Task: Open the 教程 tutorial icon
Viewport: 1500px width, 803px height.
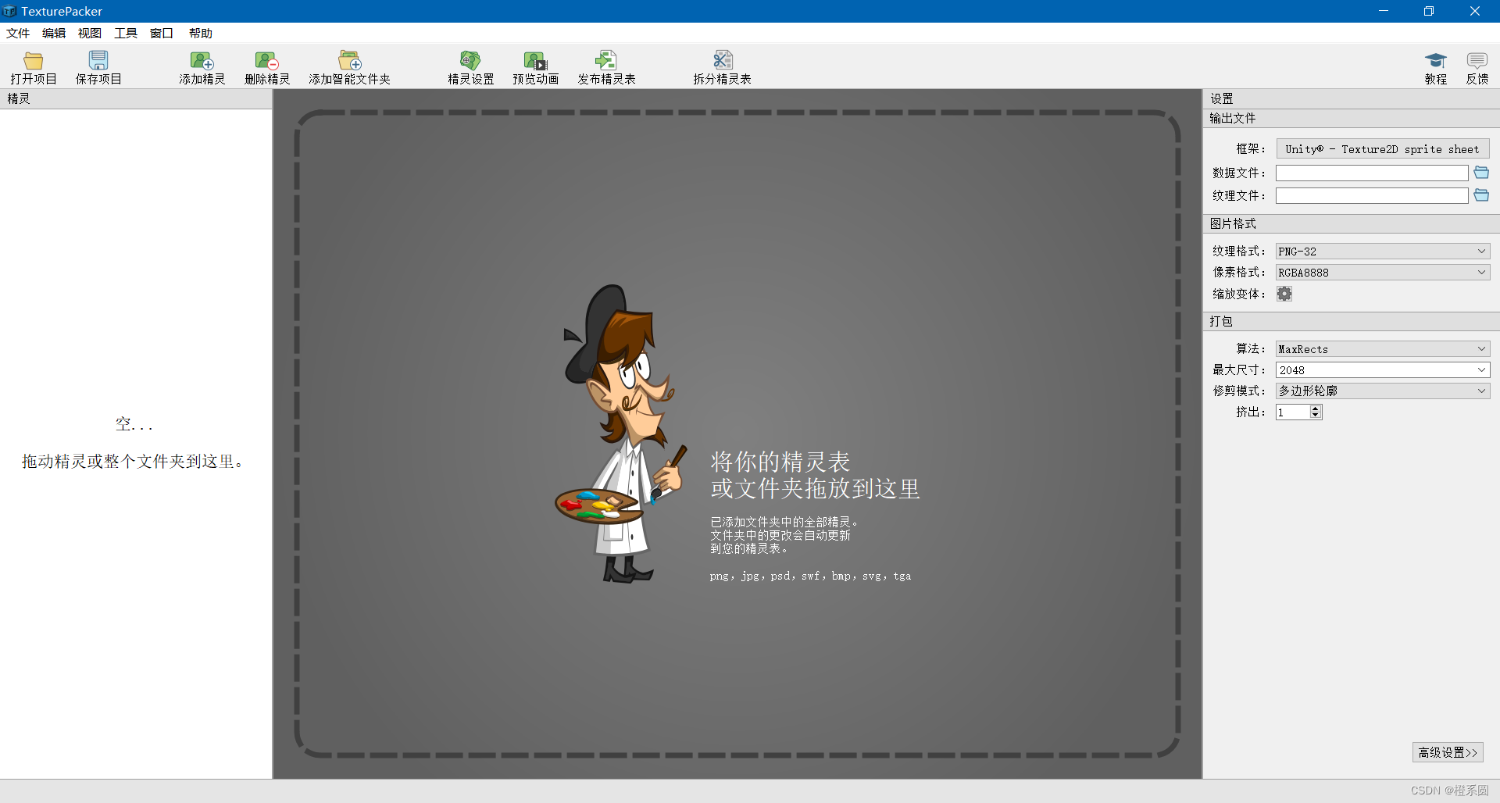Action: (1435, 61)
